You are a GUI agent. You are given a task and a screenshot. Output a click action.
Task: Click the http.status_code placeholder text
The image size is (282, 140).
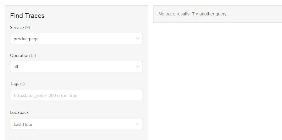click(45, 95)
